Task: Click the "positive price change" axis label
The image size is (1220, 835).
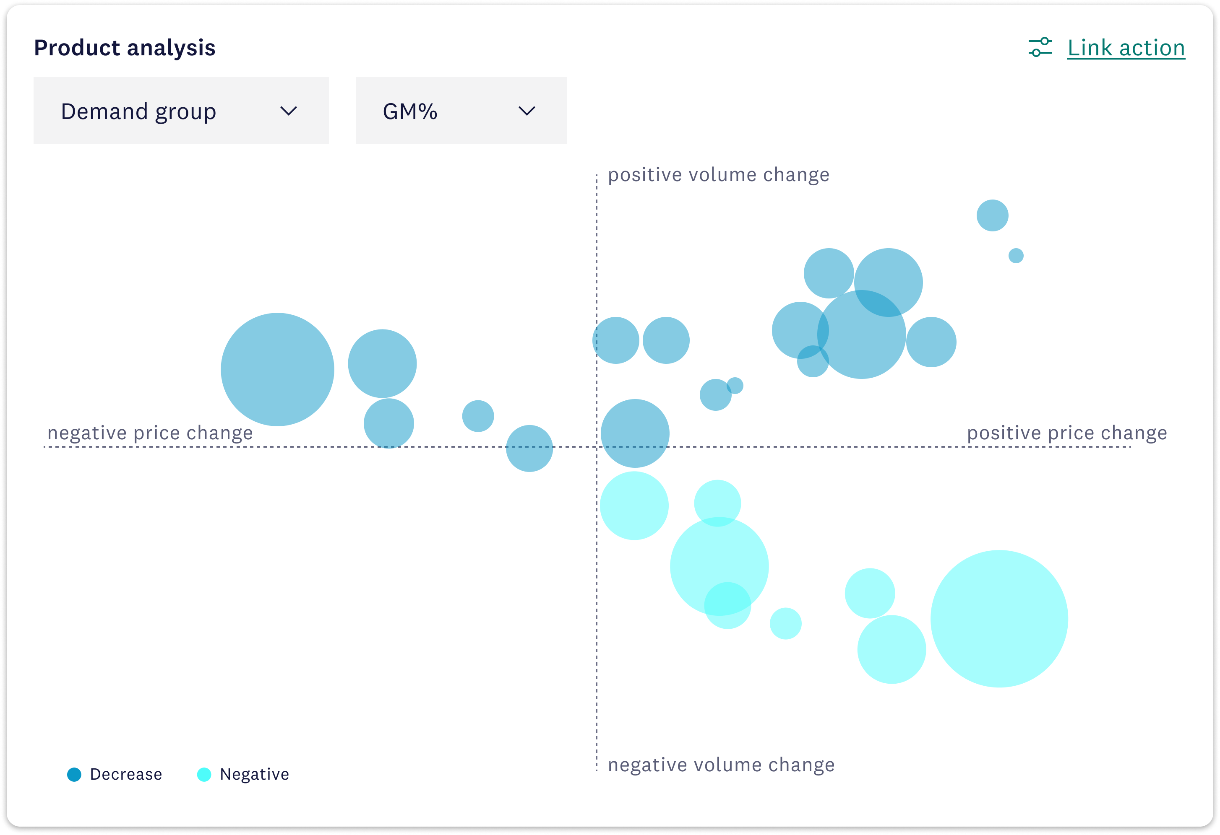Action: click(1067, 433)
